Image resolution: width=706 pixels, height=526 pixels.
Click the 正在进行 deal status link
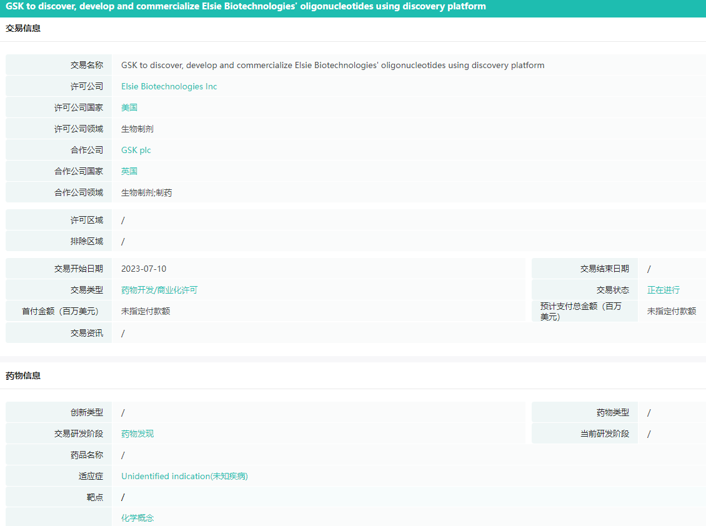pos(664,290)
